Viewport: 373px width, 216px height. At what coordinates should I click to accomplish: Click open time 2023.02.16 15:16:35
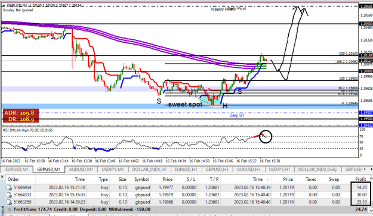pos(67,195)
